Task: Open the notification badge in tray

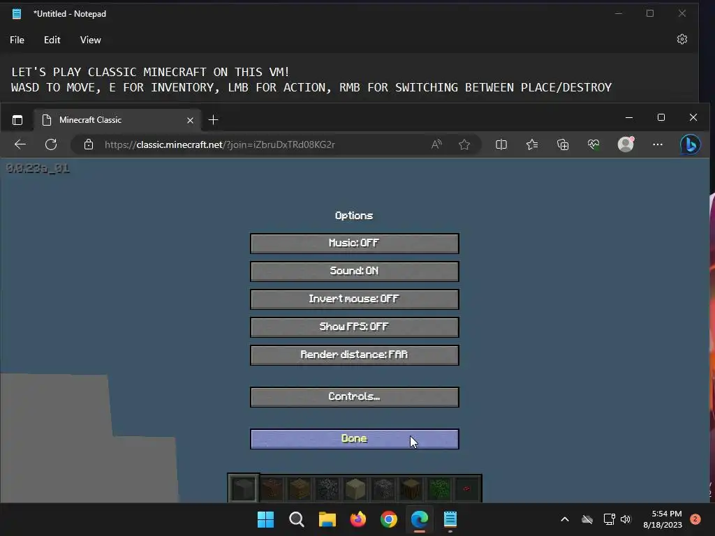Action: (695, 519)
